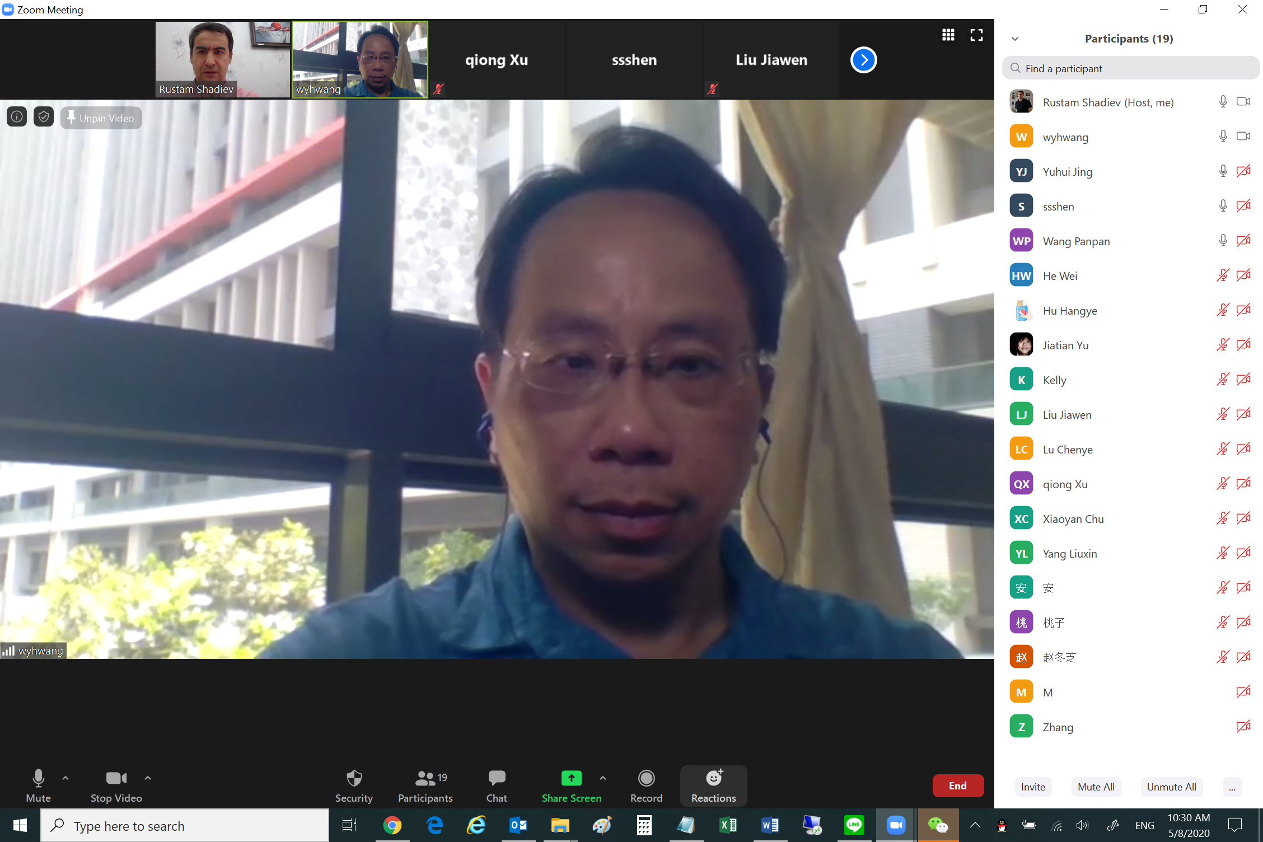Viewport: 1263px width, 842px height.
Task: Click Invite button
Action: click(x=1033, y=787)
